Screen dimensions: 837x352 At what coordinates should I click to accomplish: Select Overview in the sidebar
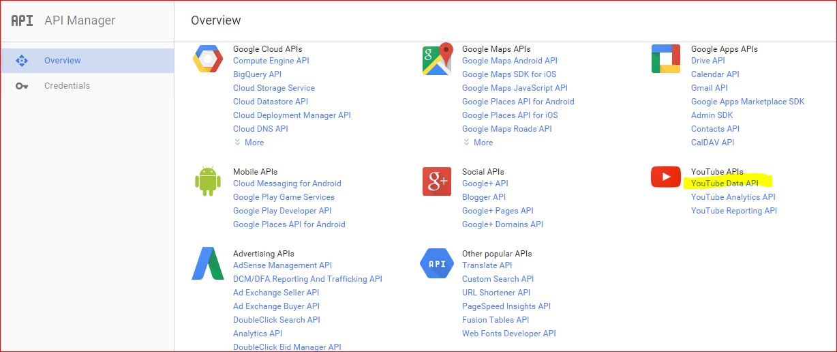[87, 61]
